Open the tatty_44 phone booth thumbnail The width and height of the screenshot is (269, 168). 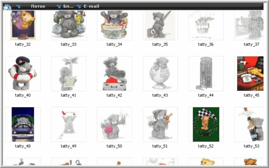click(x=206, y=73)
